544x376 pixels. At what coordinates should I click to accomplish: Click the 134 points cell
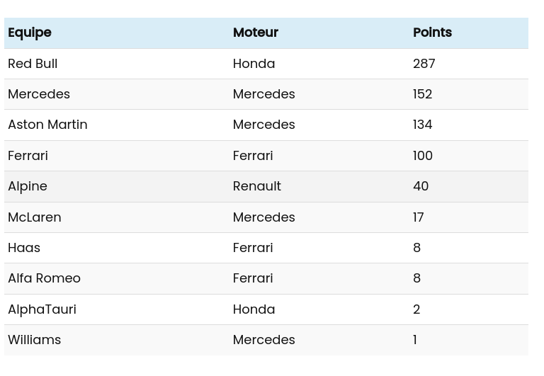tap(422, 125)
